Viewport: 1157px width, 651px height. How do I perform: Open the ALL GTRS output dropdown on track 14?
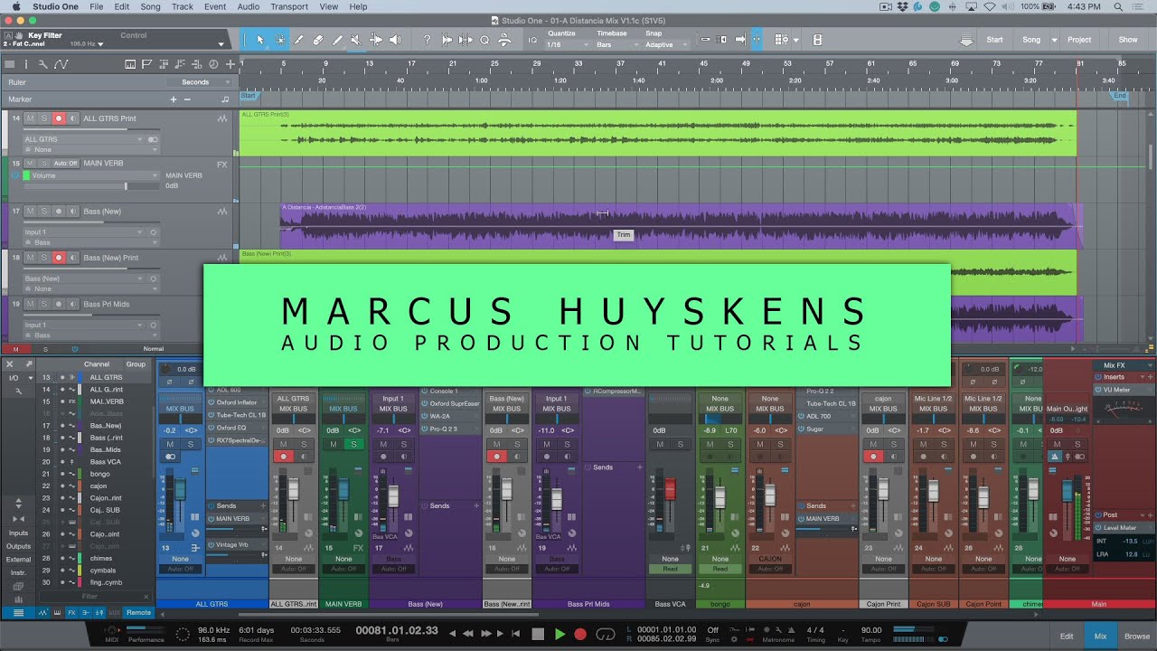coord(83,139)
